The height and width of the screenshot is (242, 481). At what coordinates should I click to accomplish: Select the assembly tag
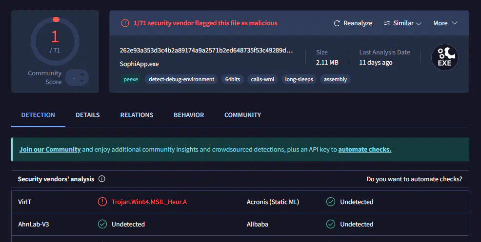[335, 79]
